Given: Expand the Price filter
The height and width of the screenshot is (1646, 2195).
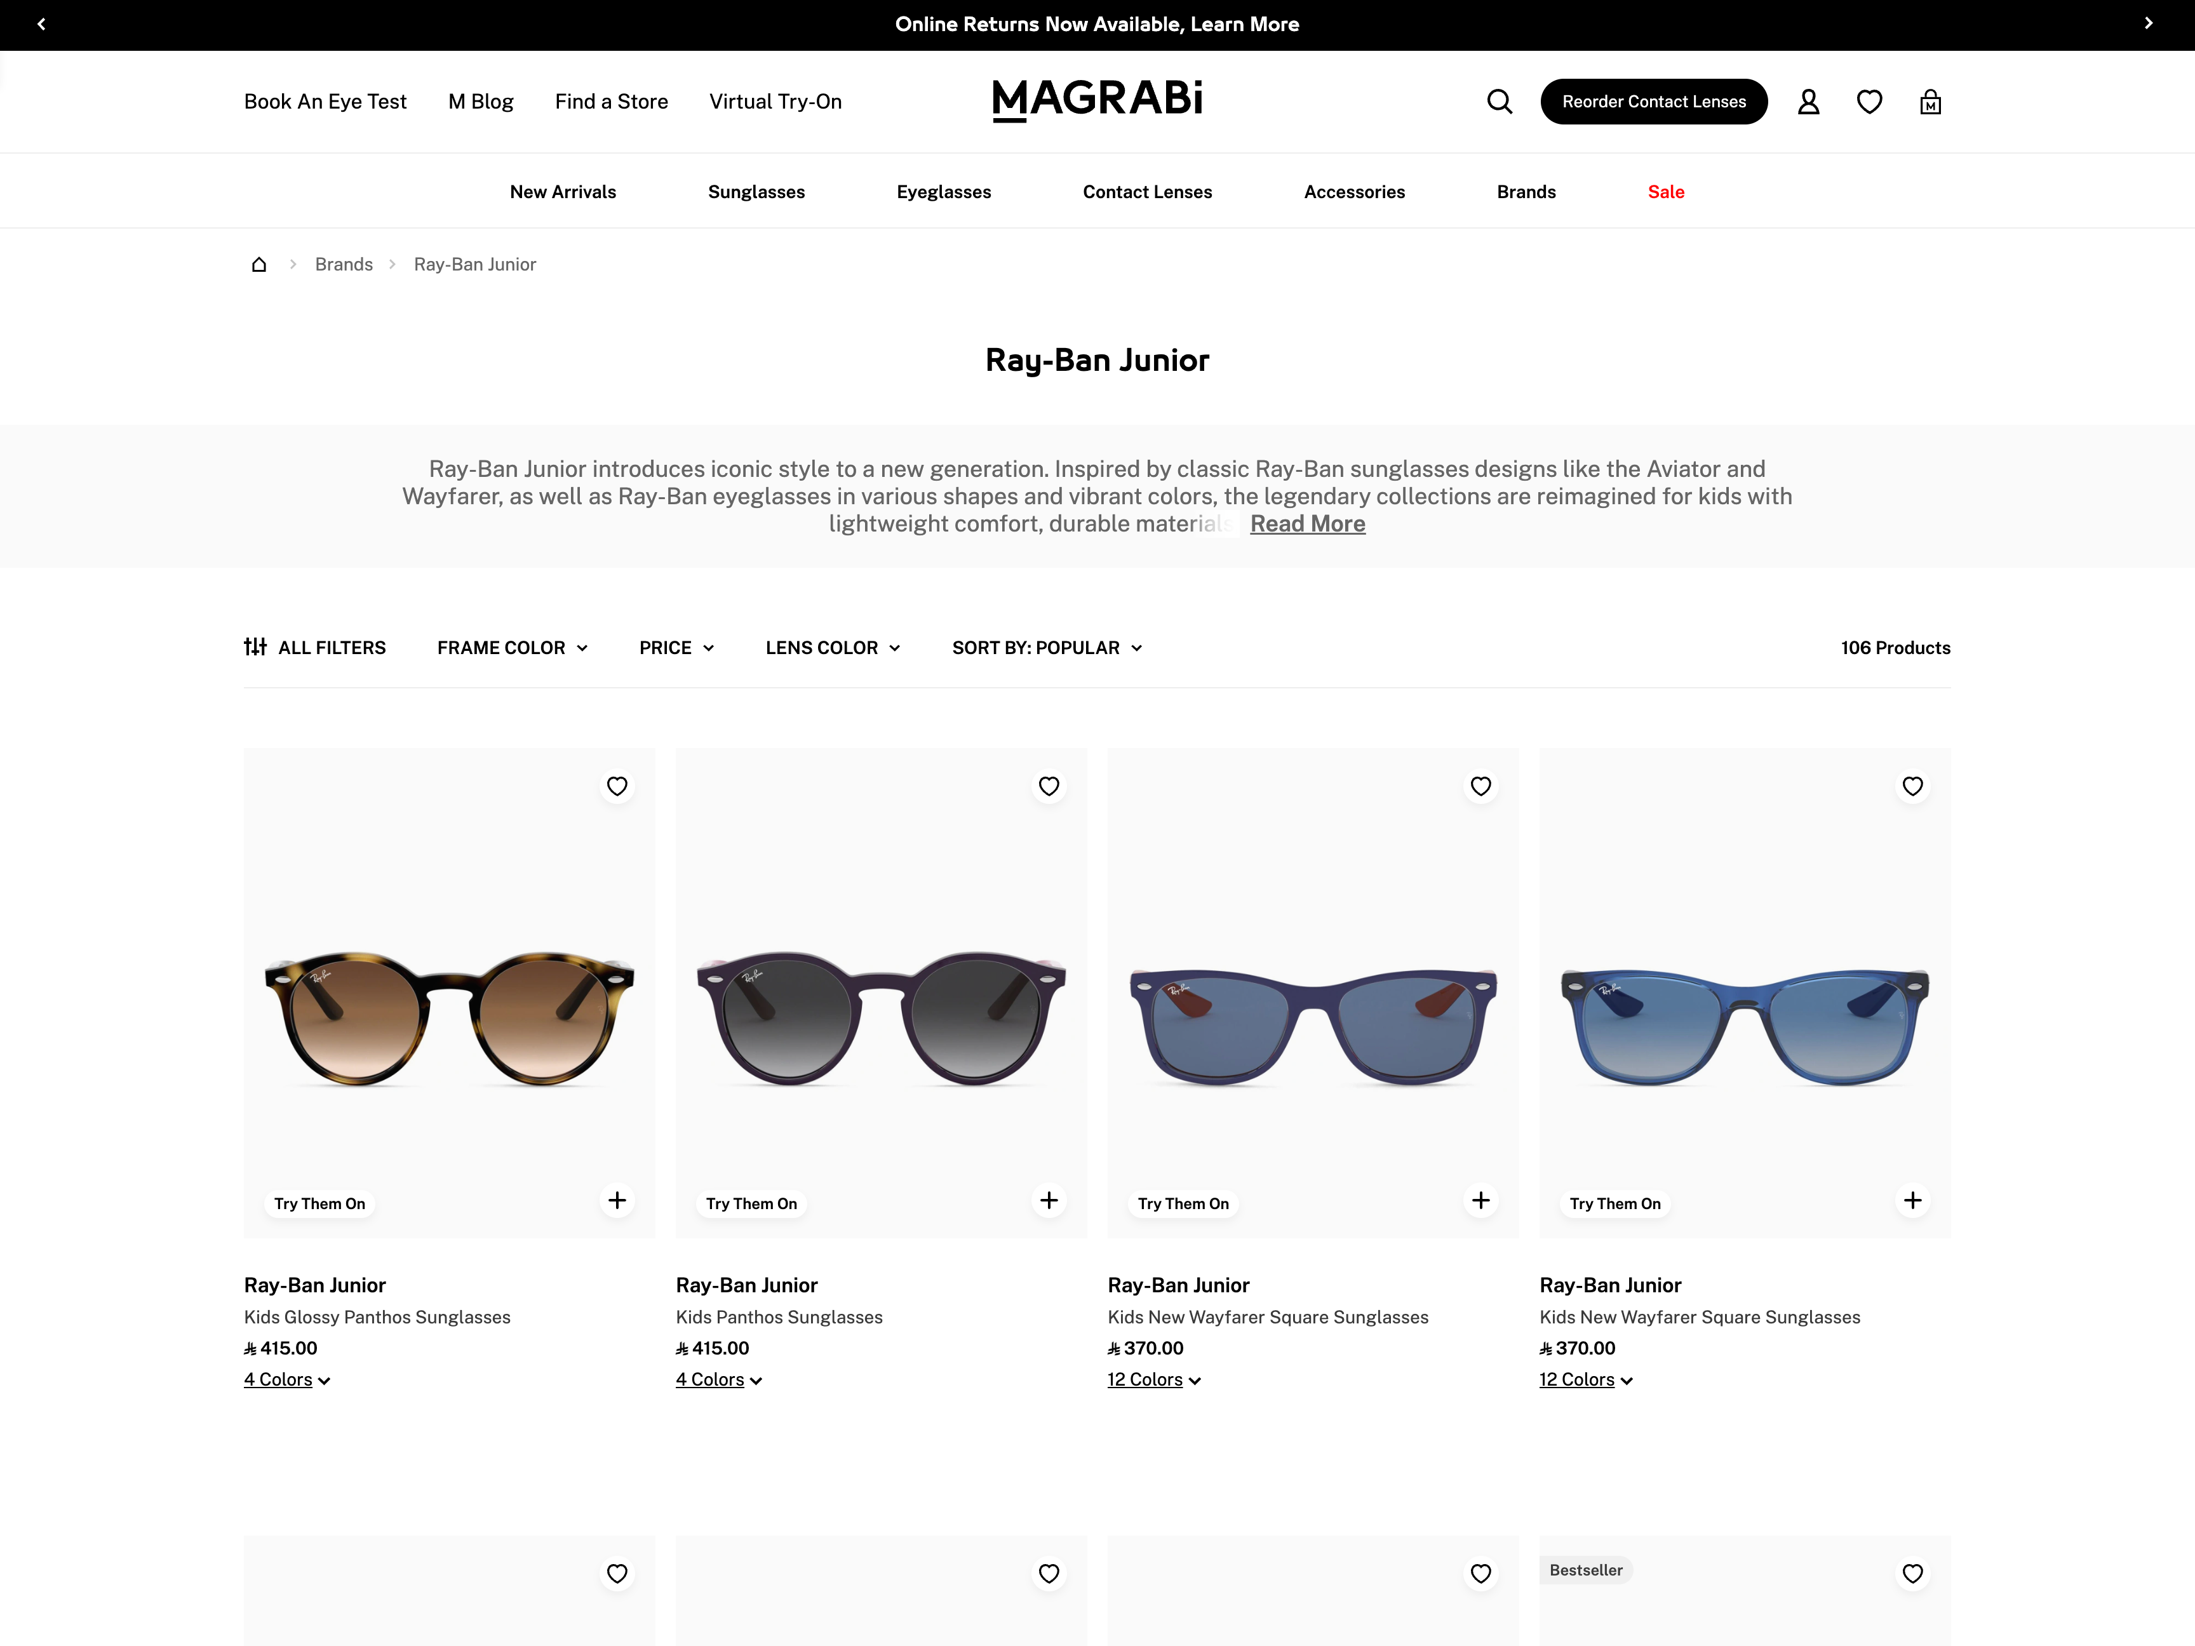Looking at the screenshot, I should click(x=677, y=648).
